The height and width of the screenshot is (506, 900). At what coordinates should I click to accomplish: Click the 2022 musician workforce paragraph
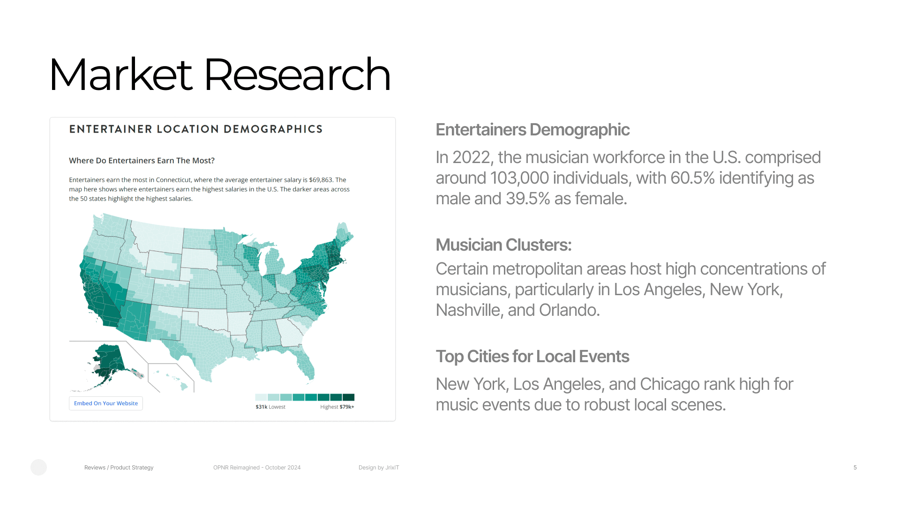(628, 178)
